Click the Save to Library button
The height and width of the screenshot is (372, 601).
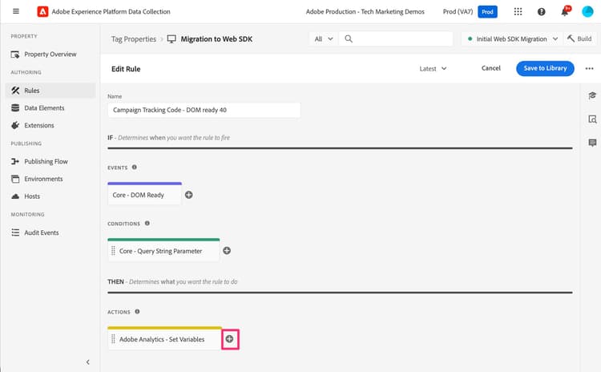[x=545, y=68]
